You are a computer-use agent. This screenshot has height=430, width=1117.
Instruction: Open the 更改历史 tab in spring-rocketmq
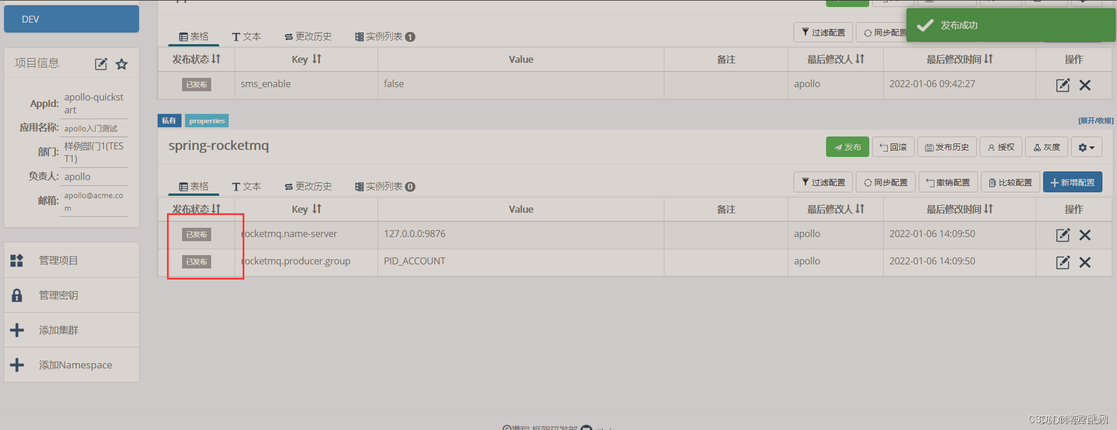pos(308,187)
